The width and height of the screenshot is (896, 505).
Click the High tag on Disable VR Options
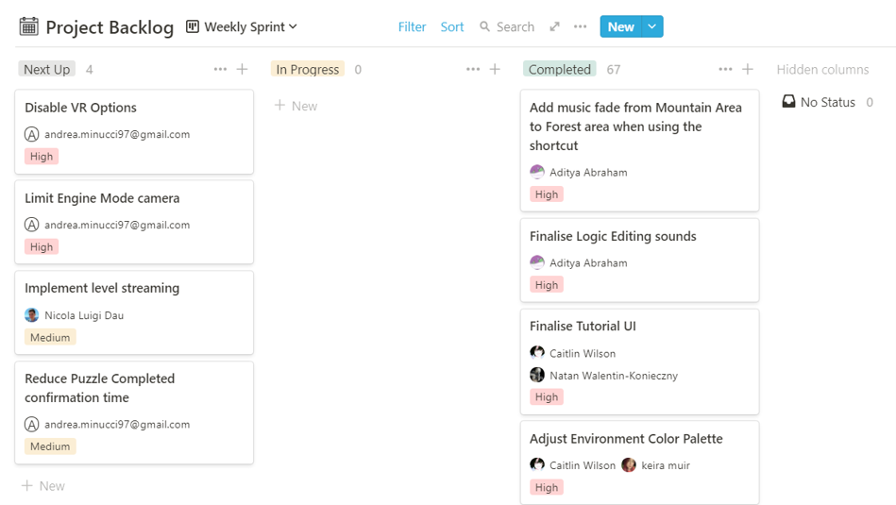(x=42, y=157)
